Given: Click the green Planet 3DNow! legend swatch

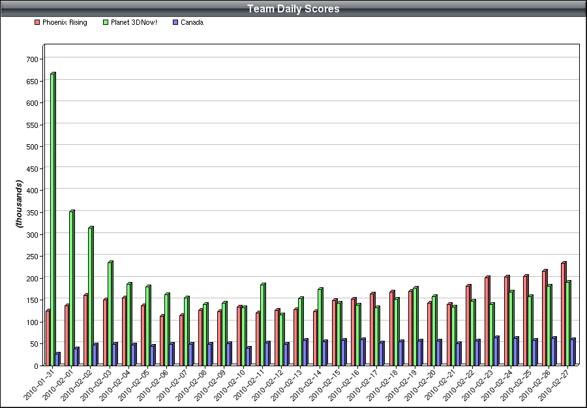Looking at the screenshot, I should (x=106, y=22).
